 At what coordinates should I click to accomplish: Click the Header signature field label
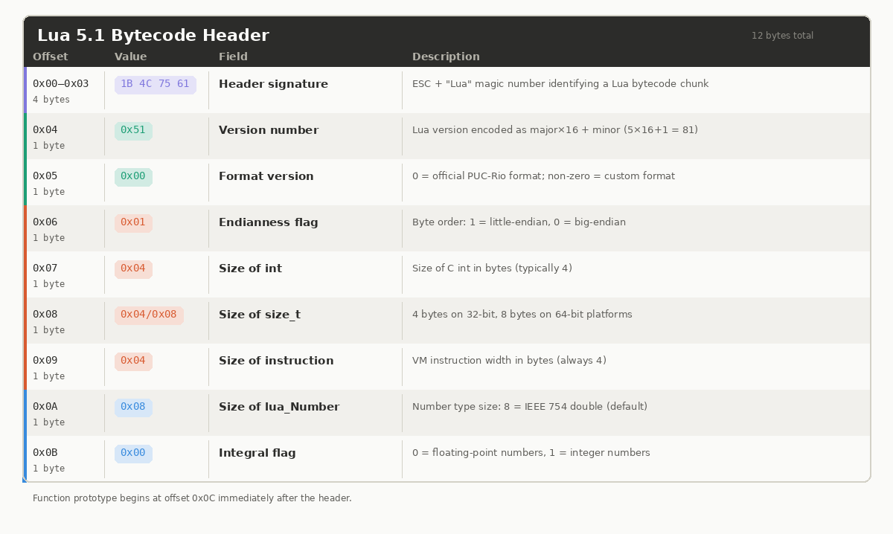[273, 83]
